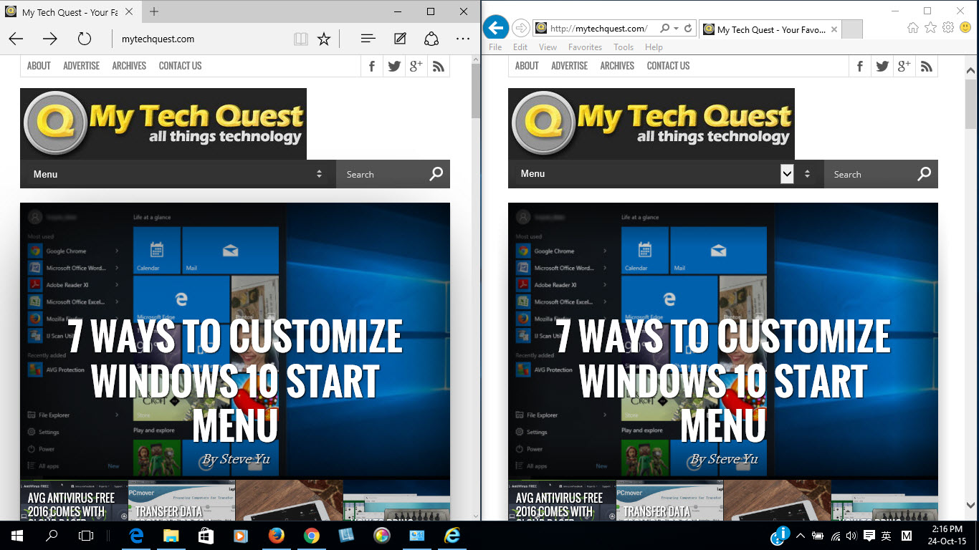Image resolution: width=979 pixels, height=550 pixels.
Task: Open Transfer Data thumbnail in Internet Explorer
Action: [x=669, y=500]
